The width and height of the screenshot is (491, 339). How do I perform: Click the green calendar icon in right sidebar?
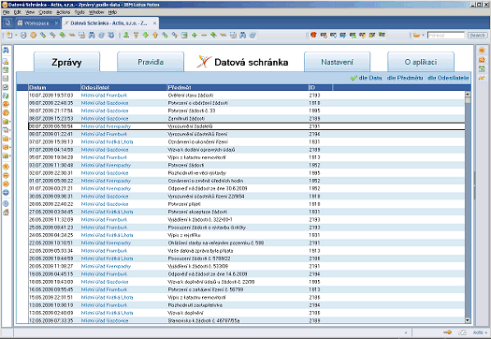click(x=482, y=68)
